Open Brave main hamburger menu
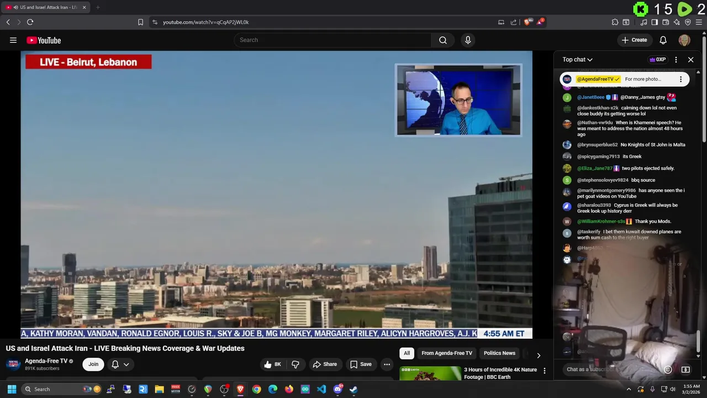Screen dimensions: 707x398 (x=699, y=22)
